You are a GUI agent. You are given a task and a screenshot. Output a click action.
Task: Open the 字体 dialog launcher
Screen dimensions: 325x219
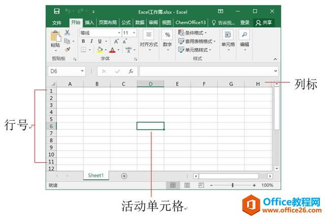point(136,59)
